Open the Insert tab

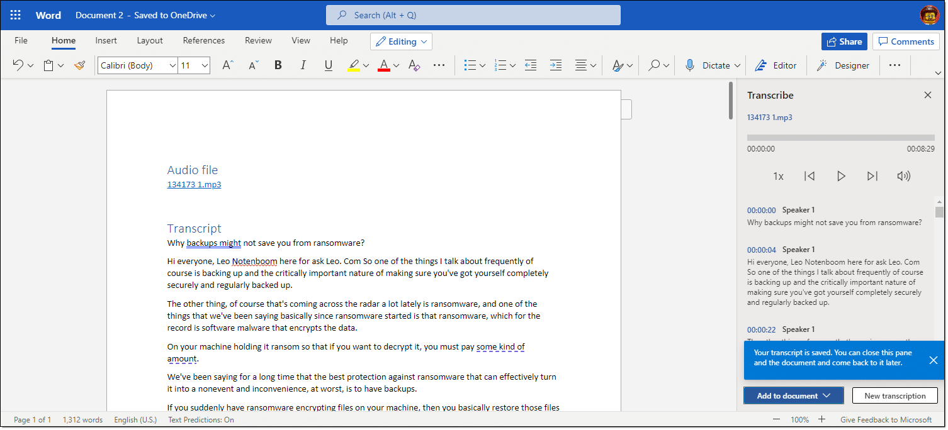point(106,40)
